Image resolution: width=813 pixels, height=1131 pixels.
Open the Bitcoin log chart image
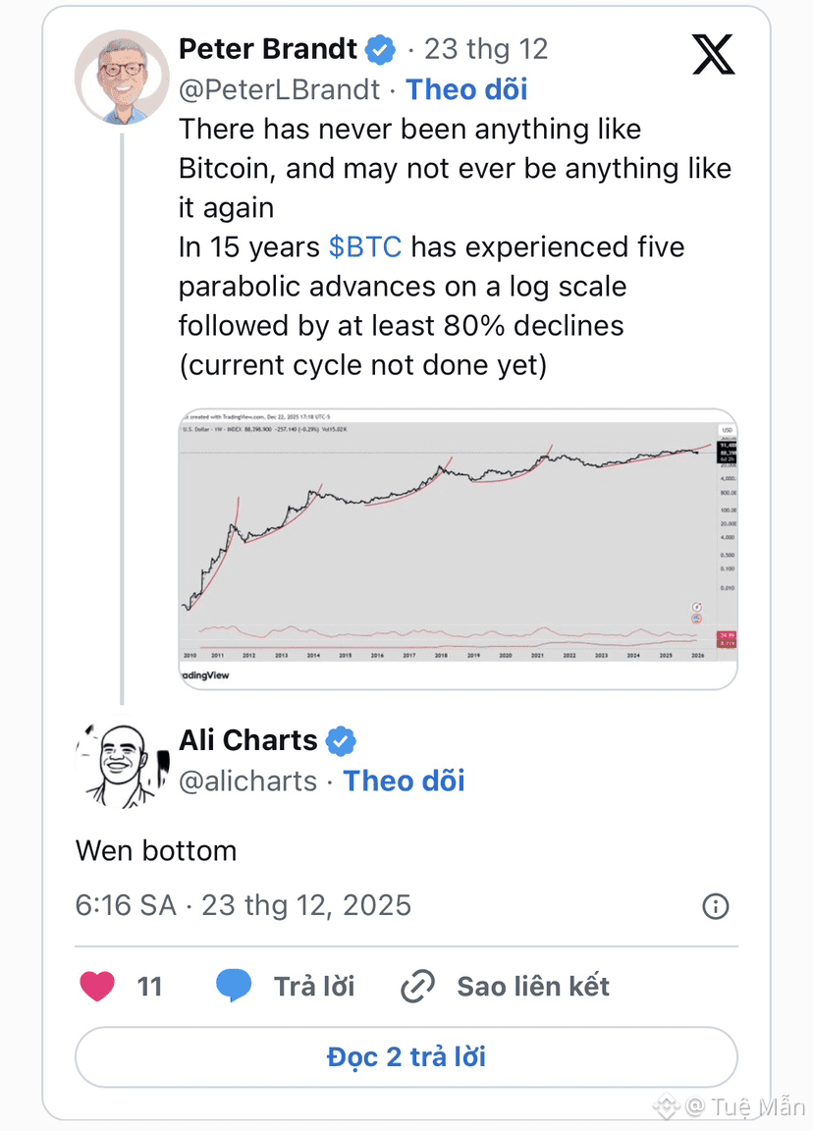click(x=458, y=548)
